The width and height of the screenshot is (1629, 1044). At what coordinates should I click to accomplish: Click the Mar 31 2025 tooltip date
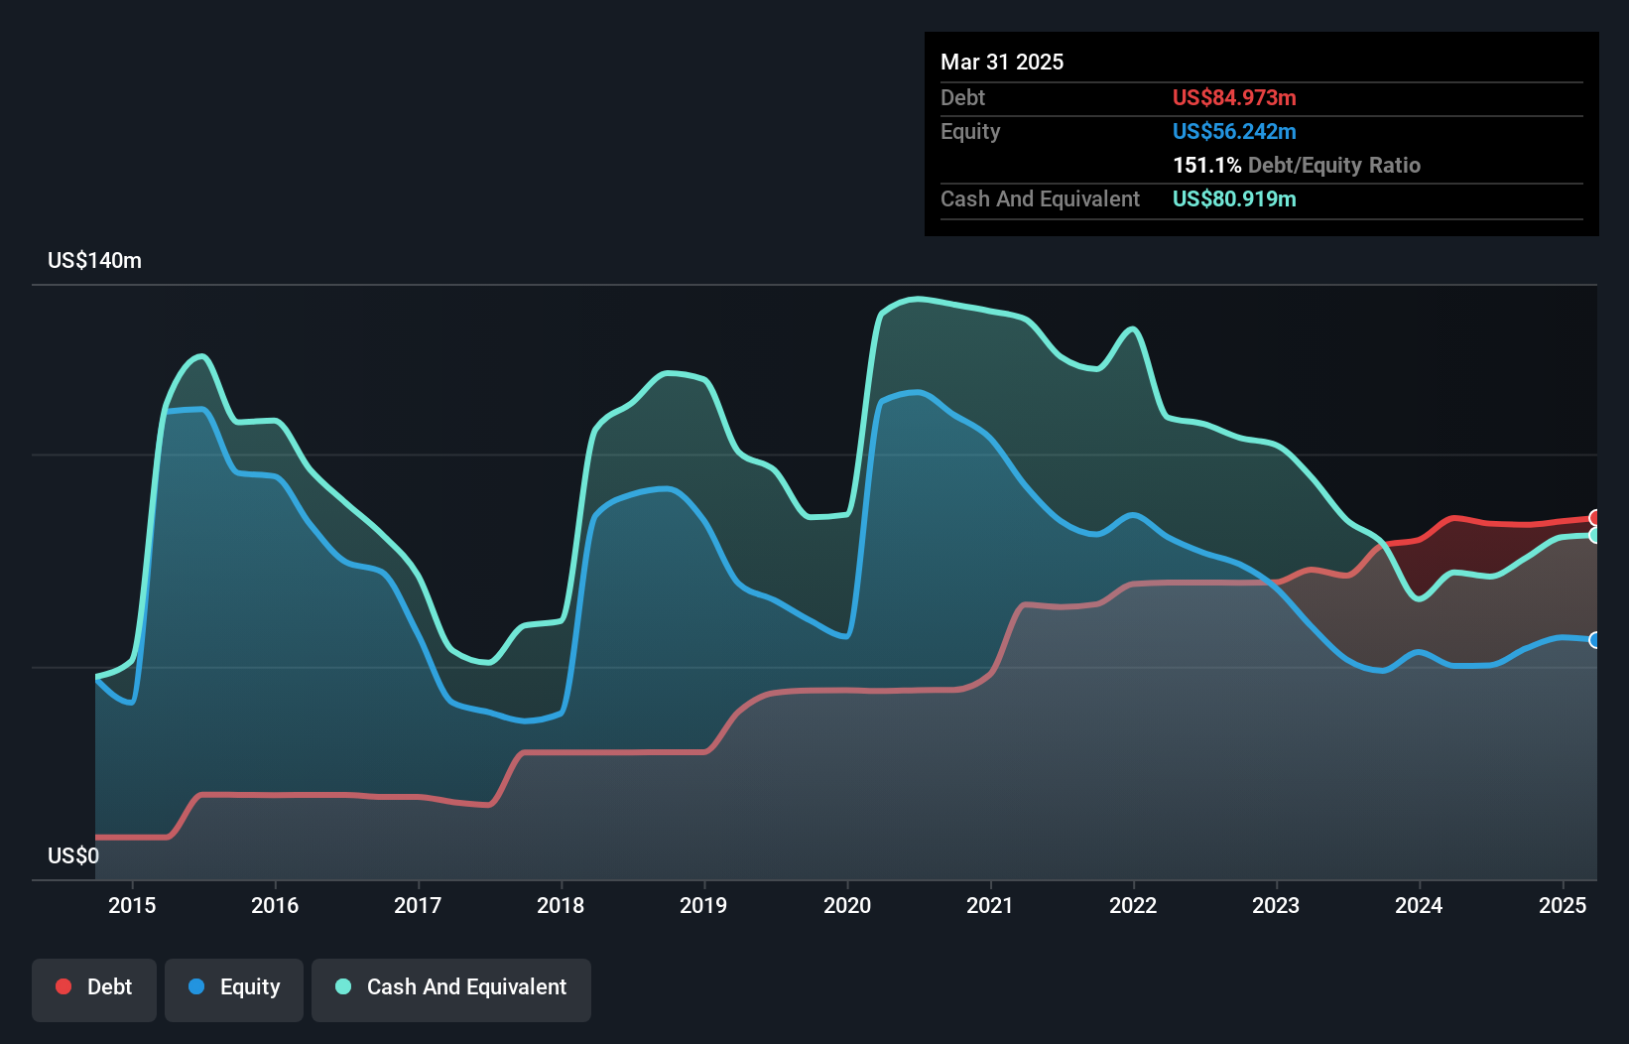(1002, 62)
